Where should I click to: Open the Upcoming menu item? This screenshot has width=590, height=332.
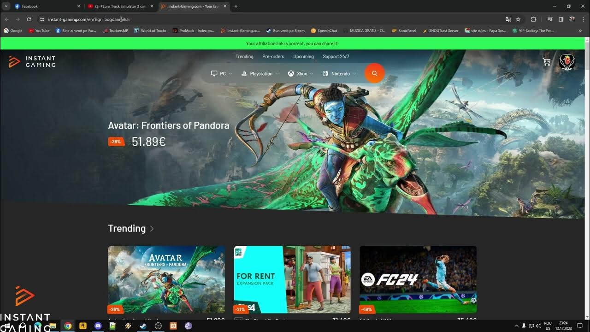pos(303,57)
